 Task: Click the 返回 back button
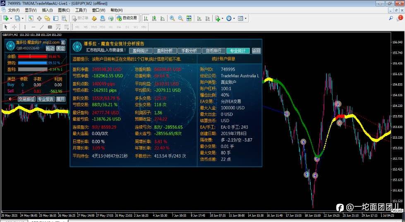[x=256, y=51]
